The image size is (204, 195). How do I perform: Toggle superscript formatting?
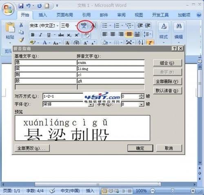(x=77, y=35)
